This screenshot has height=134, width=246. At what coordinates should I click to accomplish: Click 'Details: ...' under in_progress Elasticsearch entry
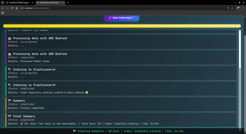[x=16, y=77]
